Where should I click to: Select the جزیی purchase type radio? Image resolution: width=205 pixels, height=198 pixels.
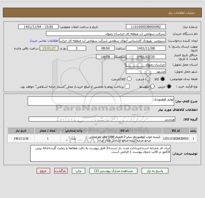click(x=169, y=86)
